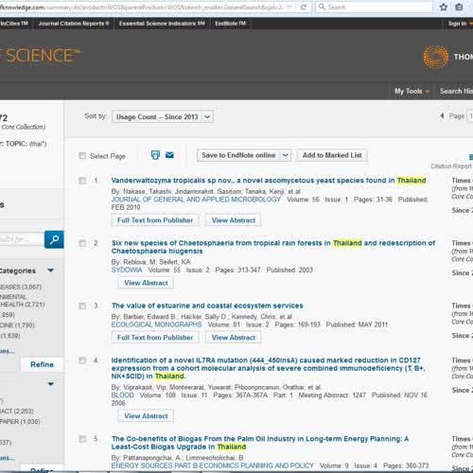This screenshot has height=473, width=473.
Task: Tick checkbox for result 4 IL7RA mutation
Action: [x=82, y=360]
